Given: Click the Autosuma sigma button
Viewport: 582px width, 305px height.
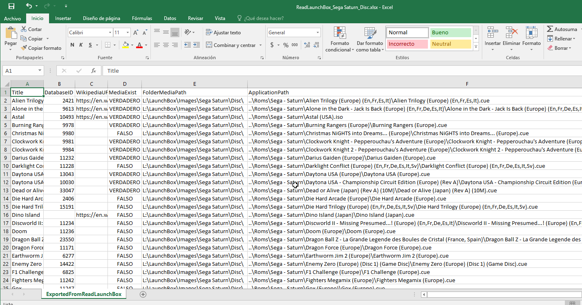Looking at the screenshot, I should (562, 29).
